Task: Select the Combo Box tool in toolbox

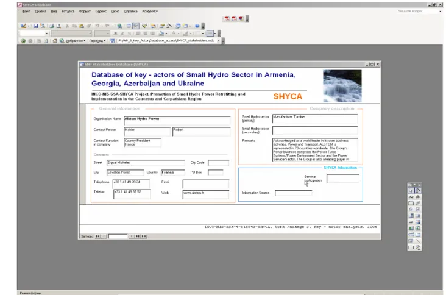Action: pos(411,216)
